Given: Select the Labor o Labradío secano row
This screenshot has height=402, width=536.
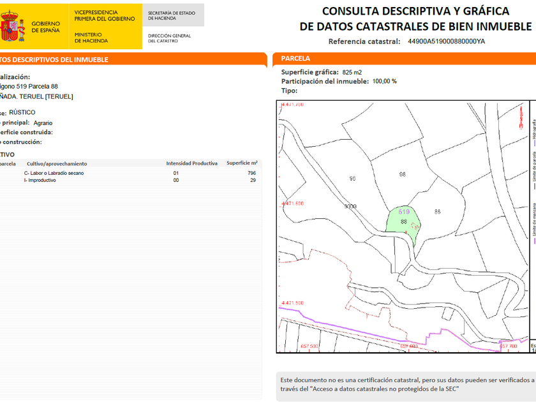Looking at the screenshot, I should pos(54,173).
